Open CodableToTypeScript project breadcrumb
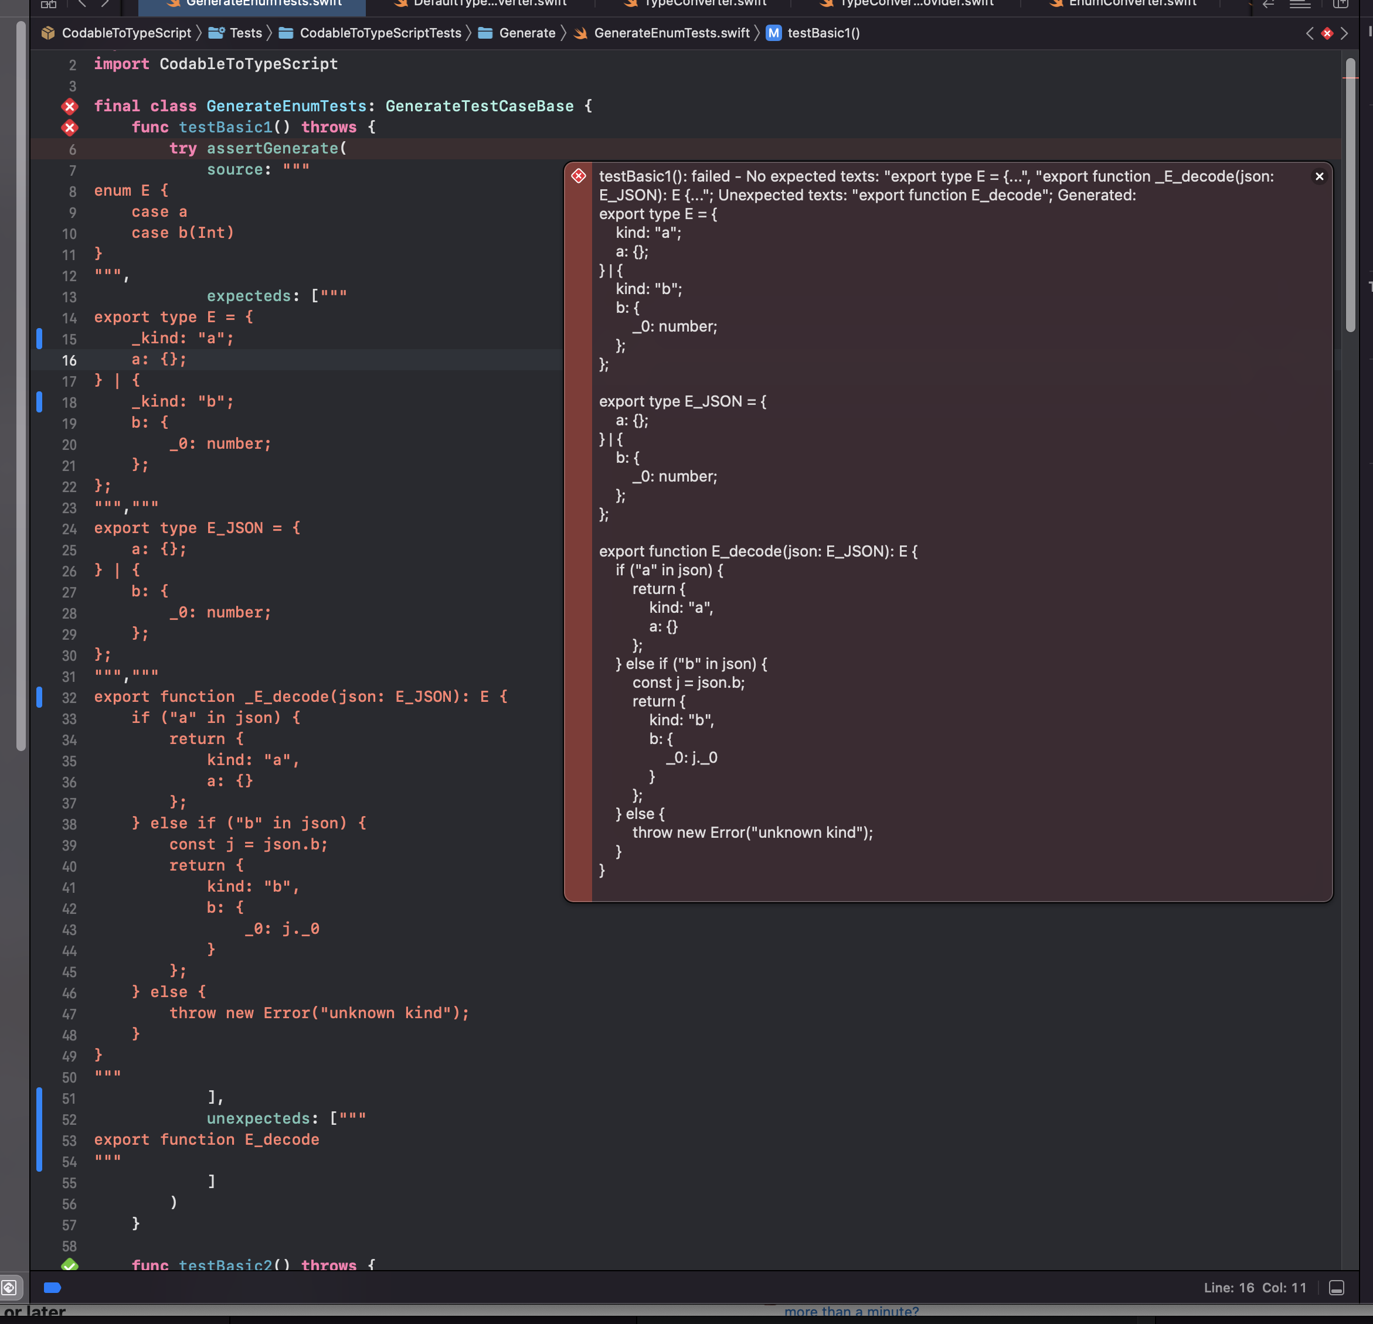 (126, 33)
